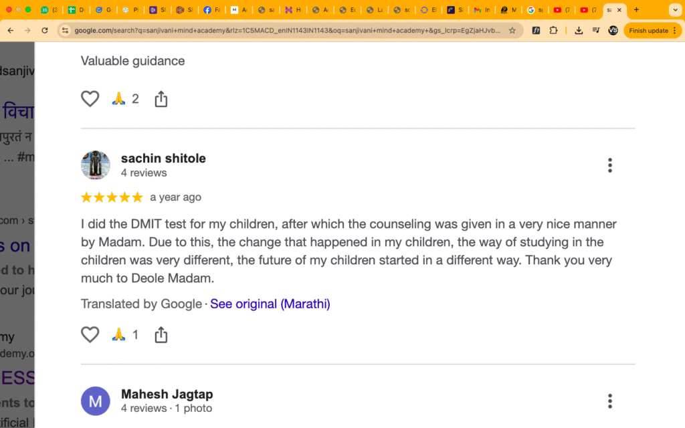Open the three-dot menu on Mahesh Jagtap's review
Viewport: 685px width, 428px height.
609,401
